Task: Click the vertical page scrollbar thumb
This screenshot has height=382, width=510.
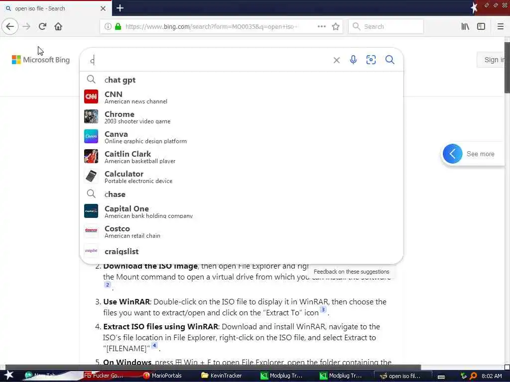Action: tap(507, 67)
